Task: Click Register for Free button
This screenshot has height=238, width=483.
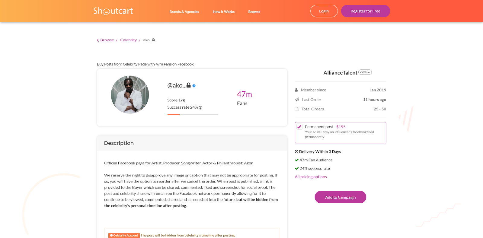Action: tap(365, 11)
